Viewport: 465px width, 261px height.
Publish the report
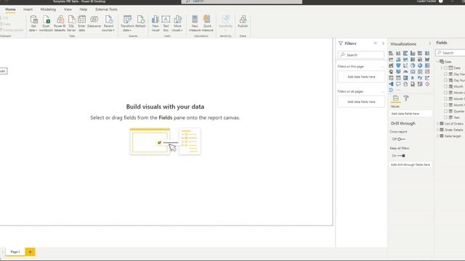243,22
